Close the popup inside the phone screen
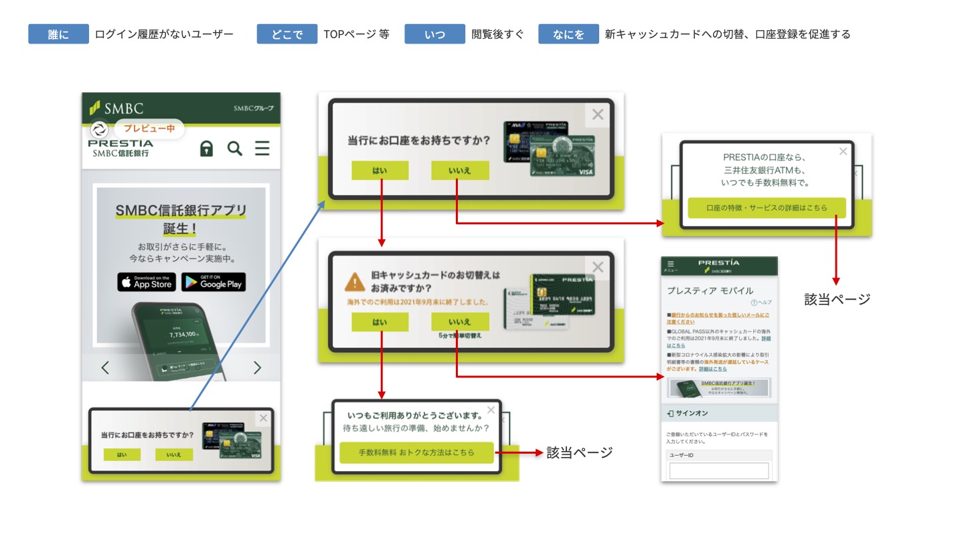Viewport: 964px width, 542px height. 263,418
